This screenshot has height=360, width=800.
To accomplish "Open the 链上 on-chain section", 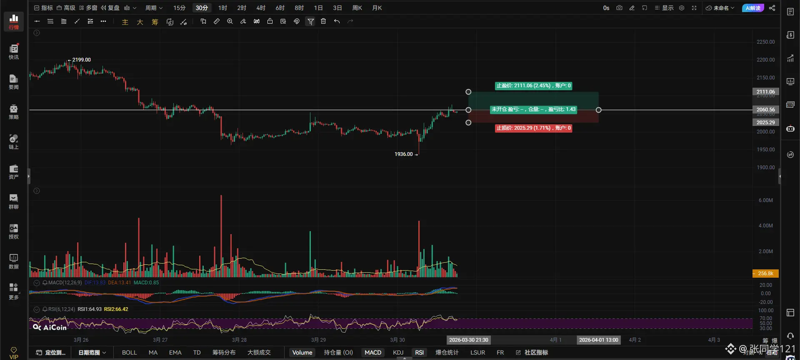I will [x=14, y=142].
